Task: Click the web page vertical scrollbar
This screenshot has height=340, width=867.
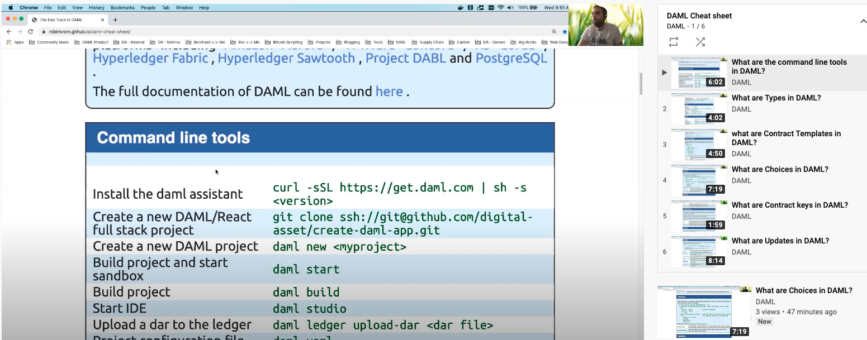Action: pyautogui.click(x=641, y=84)
